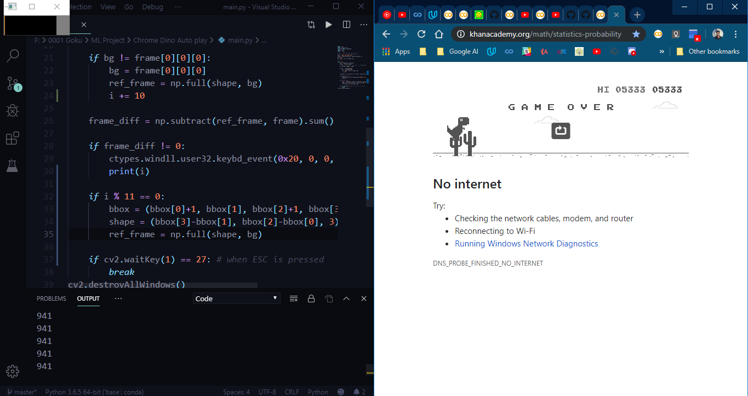
Task: Split the editor to the right
Action: tap(346, 25)
